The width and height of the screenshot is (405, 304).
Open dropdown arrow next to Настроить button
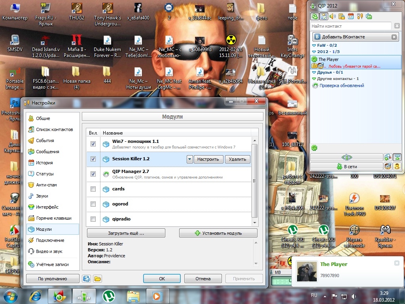click(x=189, y=159)
